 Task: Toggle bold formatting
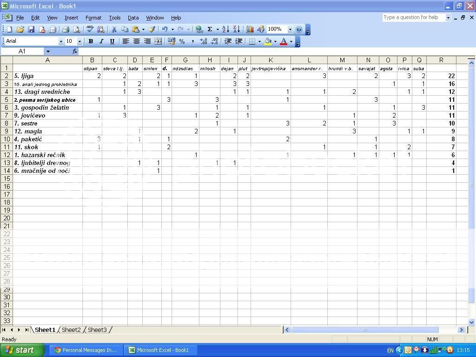[x=91, y=41]
